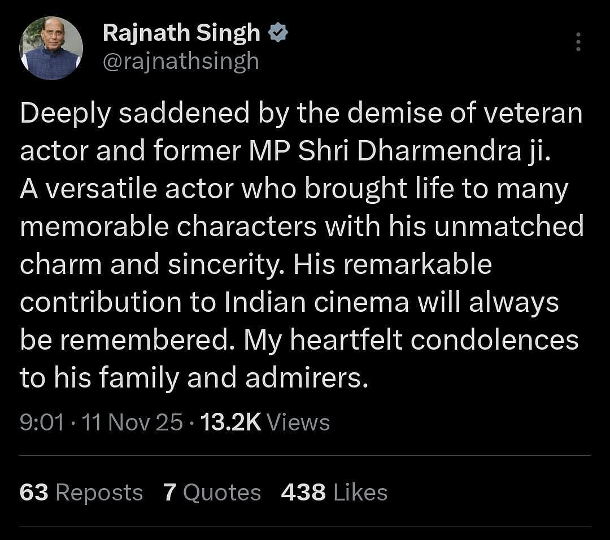Open the @rajnathsingh handle link

[x=181, y=61]
